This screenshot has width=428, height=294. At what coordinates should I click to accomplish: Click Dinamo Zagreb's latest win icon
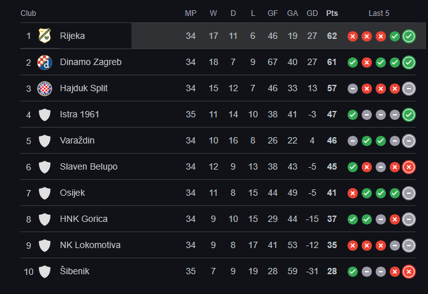point(409,62)
